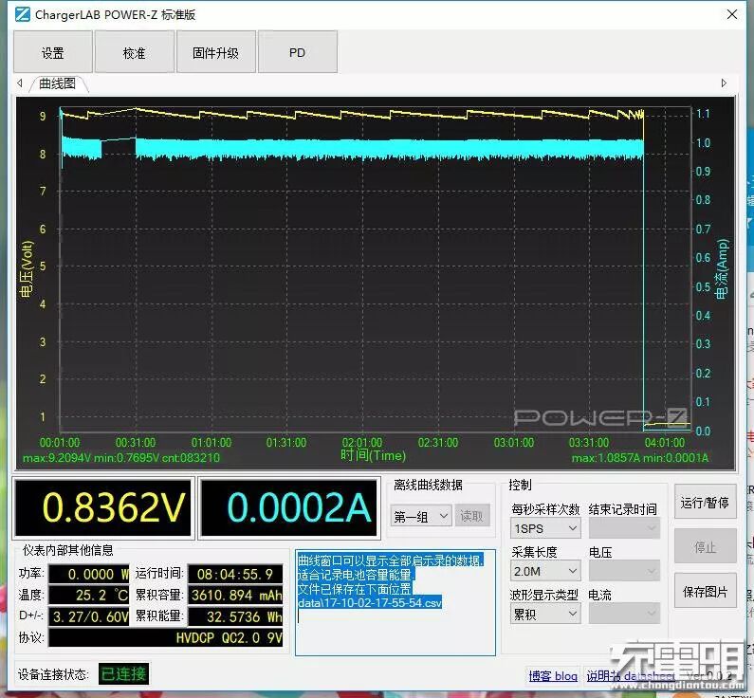Click the ChargerLAB POWER-Z app icon
Image resolution: width=754 pixels, height=698 pixels.
(23, 14)
